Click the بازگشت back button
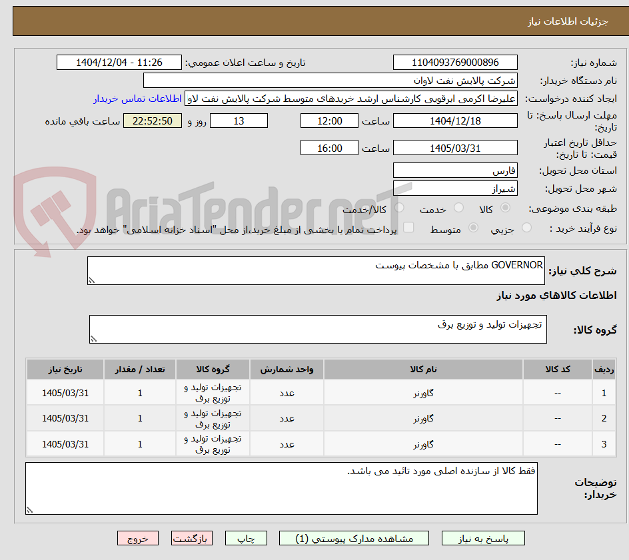Image resolution: width=629 pixels, height=560 pixels. pos(192,538)
